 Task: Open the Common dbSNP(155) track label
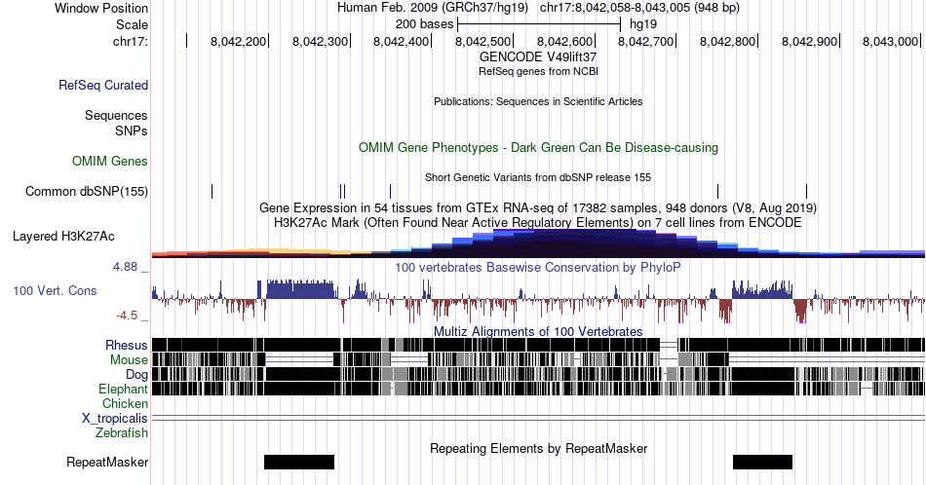[87, 191]
